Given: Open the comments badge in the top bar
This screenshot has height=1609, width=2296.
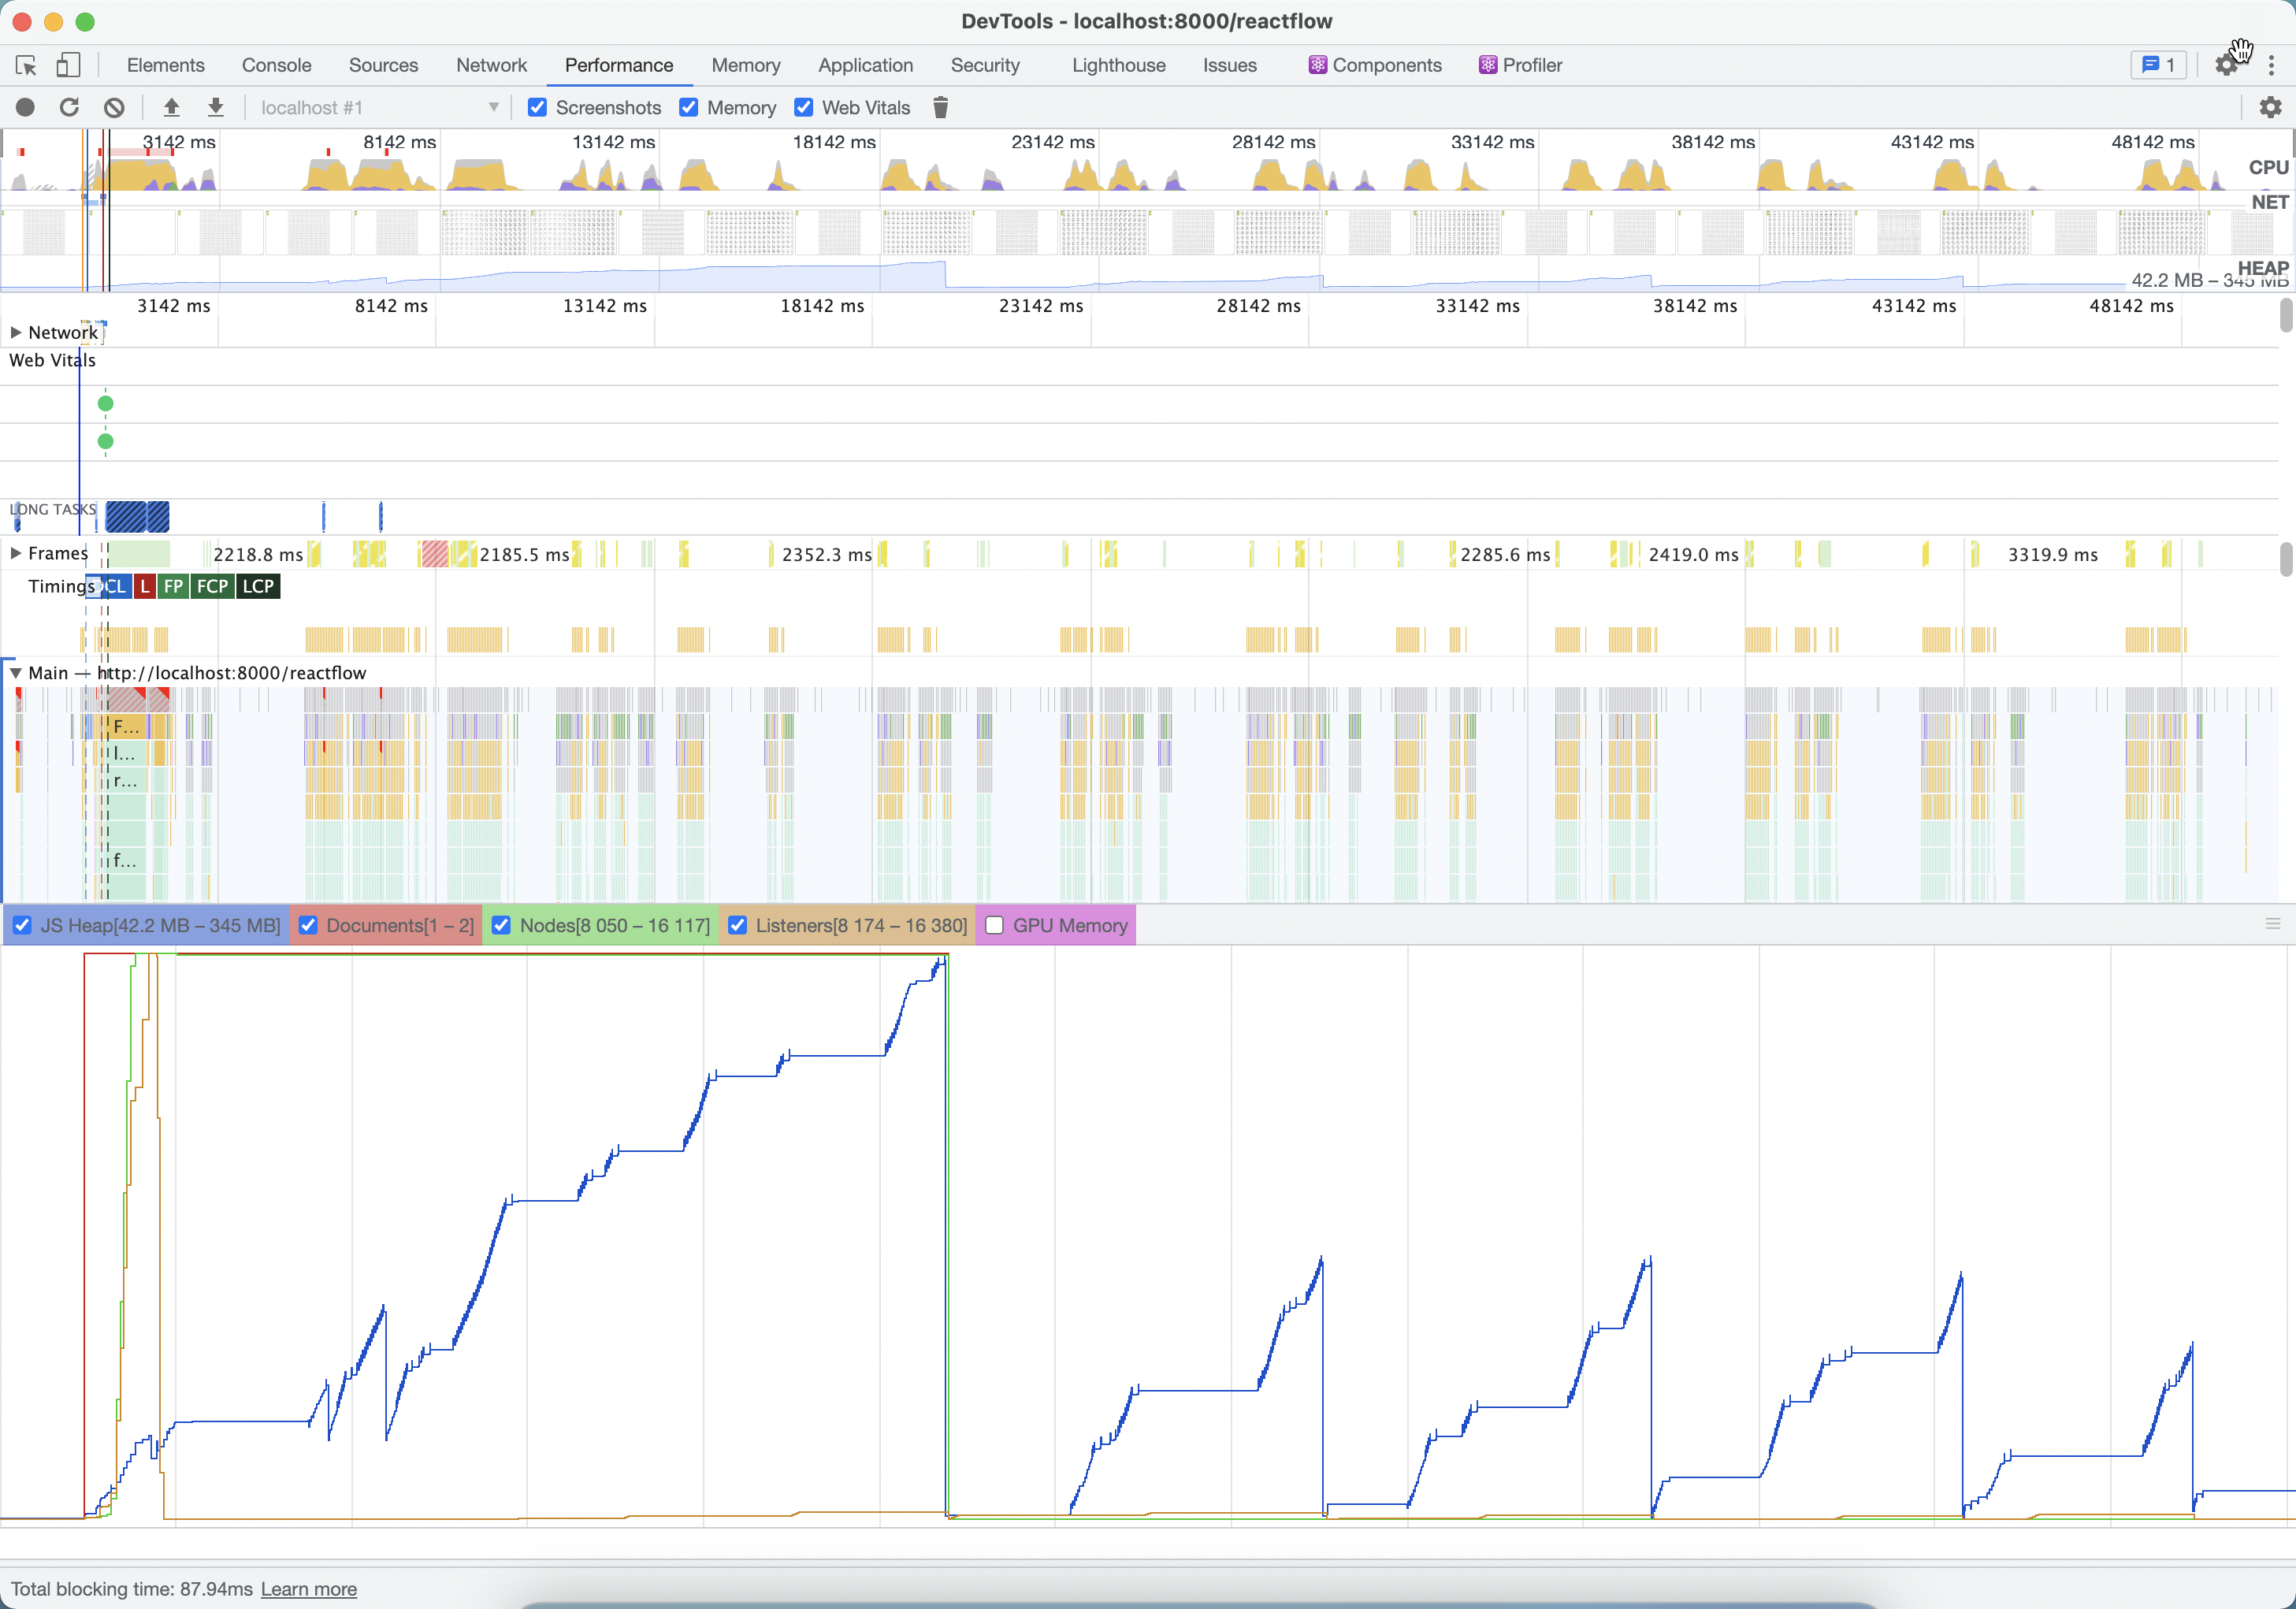Looking at the screenshot, I should coord(2158,65).
